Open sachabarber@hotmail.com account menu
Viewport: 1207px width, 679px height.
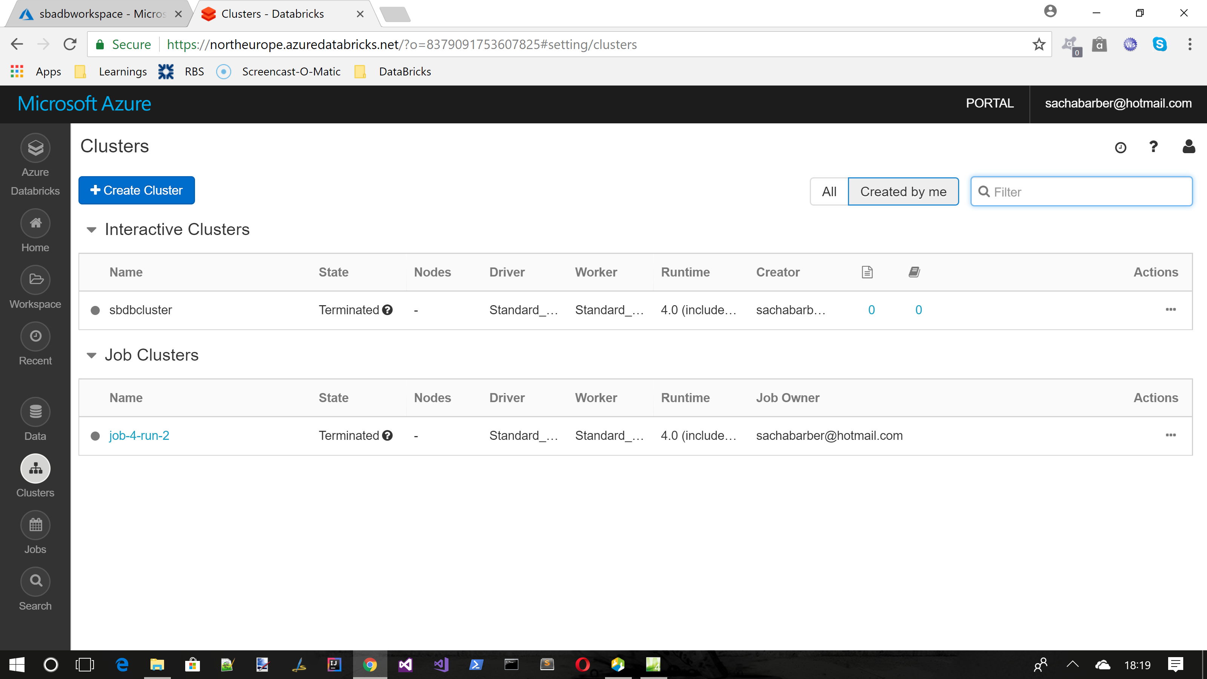point(1118,104)
